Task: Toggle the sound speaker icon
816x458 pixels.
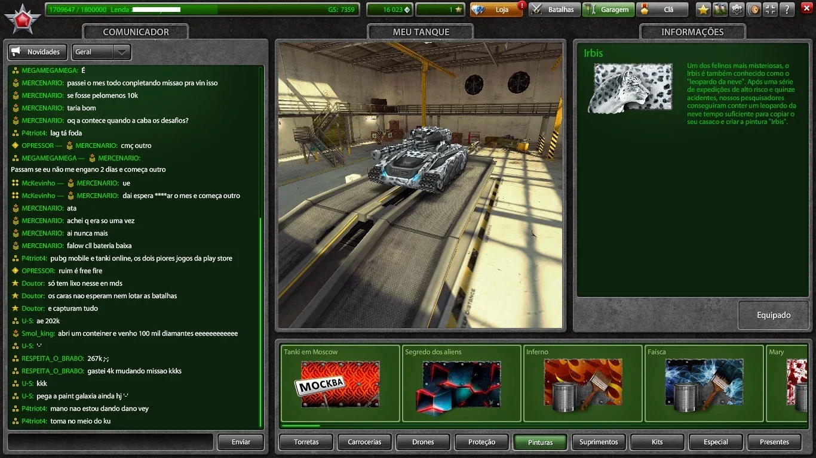Action: pyautogui.click(x=754, y=10)
